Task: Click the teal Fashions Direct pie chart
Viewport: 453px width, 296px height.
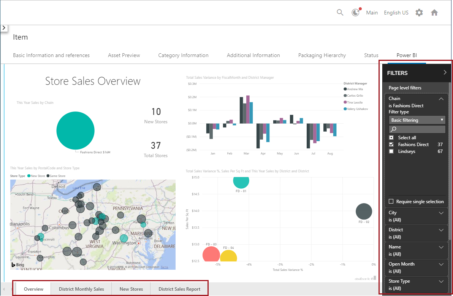Action: (75, 130)
